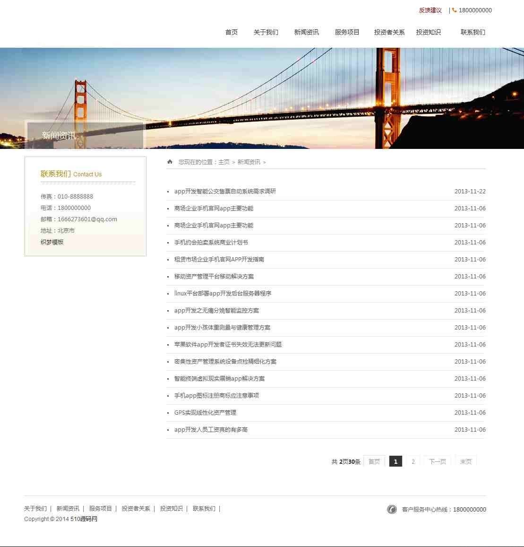Screen dimensions: 524x547
Task: Click the 联系我们 Contact Us sidebar heading
Action: tap(71, 174)
